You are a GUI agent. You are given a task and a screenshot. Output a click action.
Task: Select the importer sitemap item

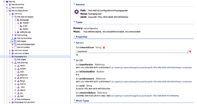point(24,75)
